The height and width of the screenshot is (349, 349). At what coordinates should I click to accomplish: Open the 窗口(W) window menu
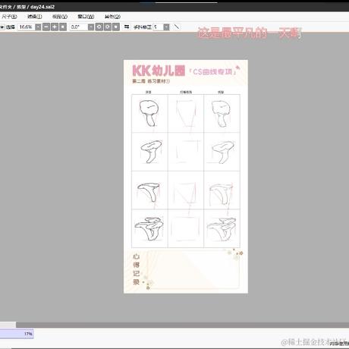(x=86, y=17)
